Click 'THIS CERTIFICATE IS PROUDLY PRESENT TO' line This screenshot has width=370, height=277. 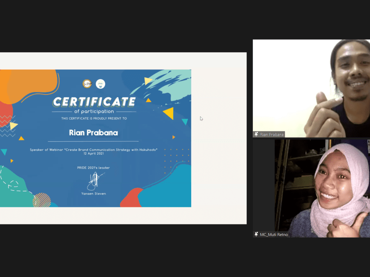pos(94,118)
